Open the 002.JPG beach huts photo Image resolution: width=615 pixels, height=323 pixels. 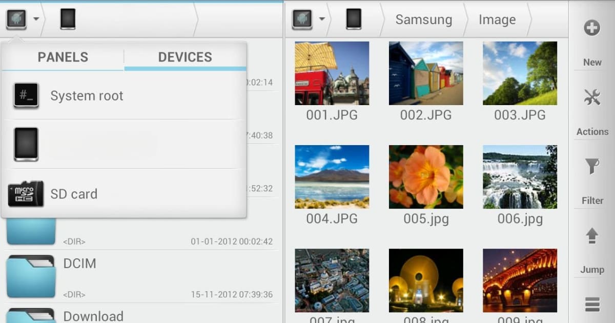click(426, 73)
